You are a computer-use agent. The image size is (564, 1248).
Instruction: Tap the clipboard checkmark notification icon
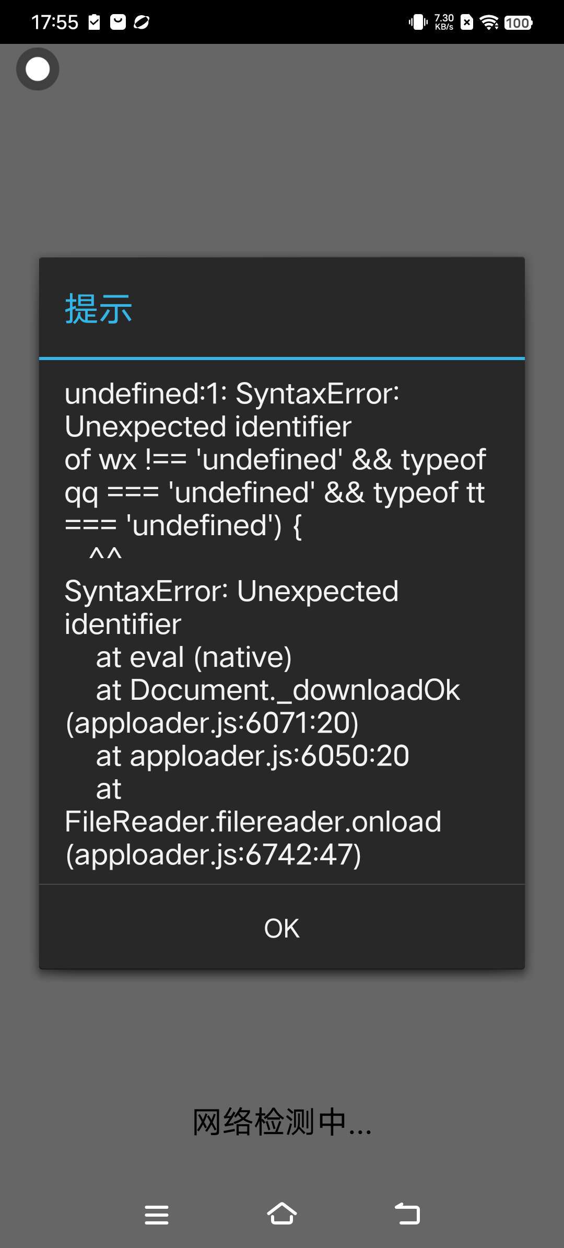[x=95, y=22]
